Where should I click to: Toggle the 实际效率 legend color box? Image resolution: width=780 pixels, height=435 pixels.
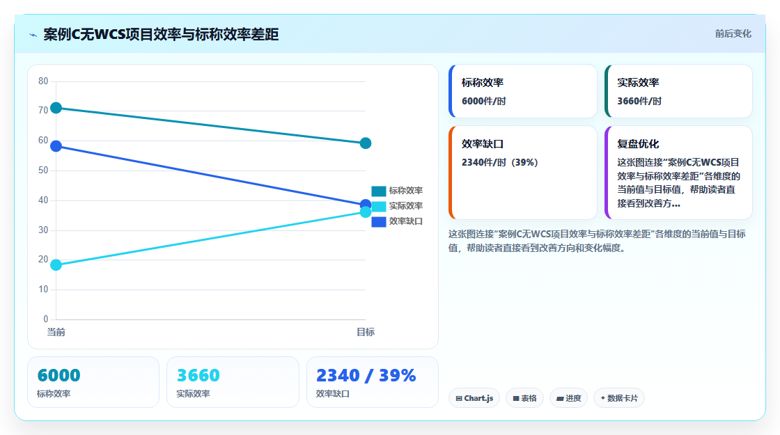click(379, 206)
